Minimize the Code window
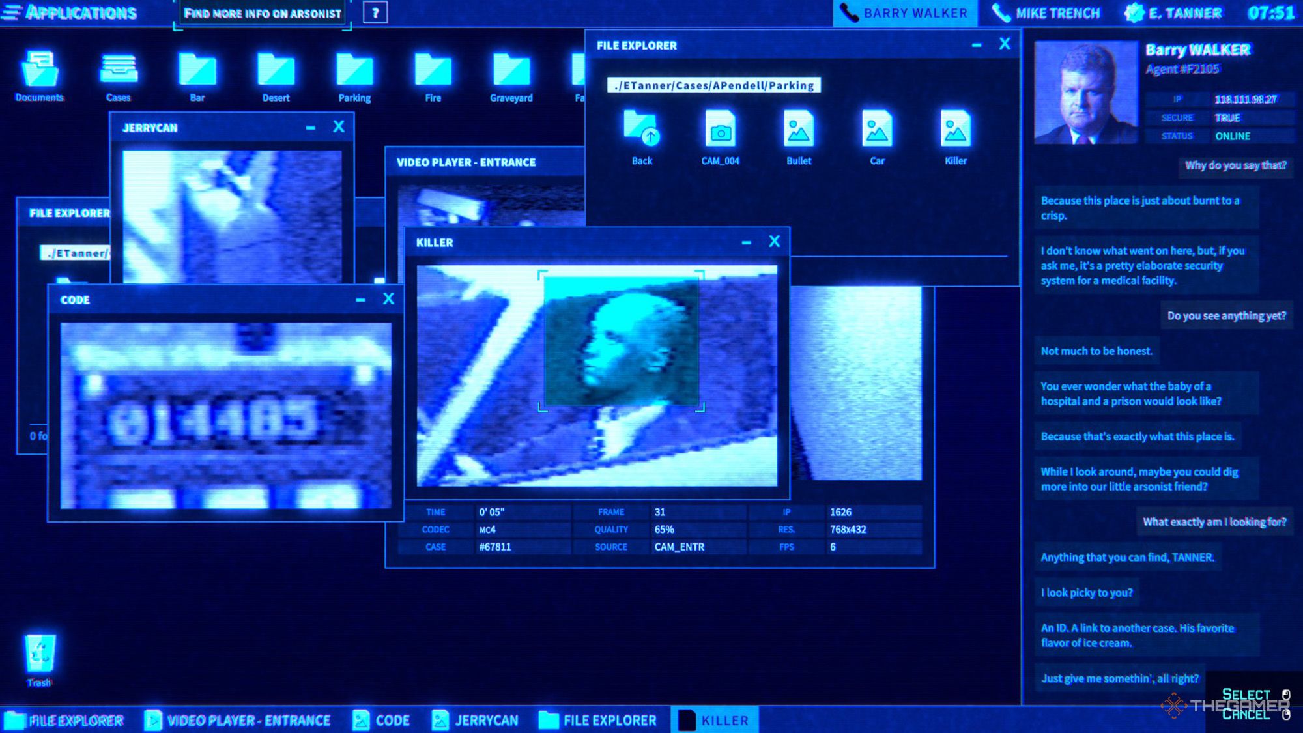This screenshot has width=1303, height=733. [x=360, y=300]
